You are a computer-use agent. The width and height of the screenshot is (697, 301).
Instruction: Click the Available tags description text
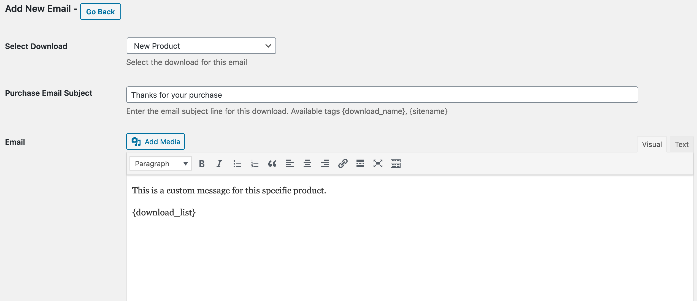click(x=287, y=111)
